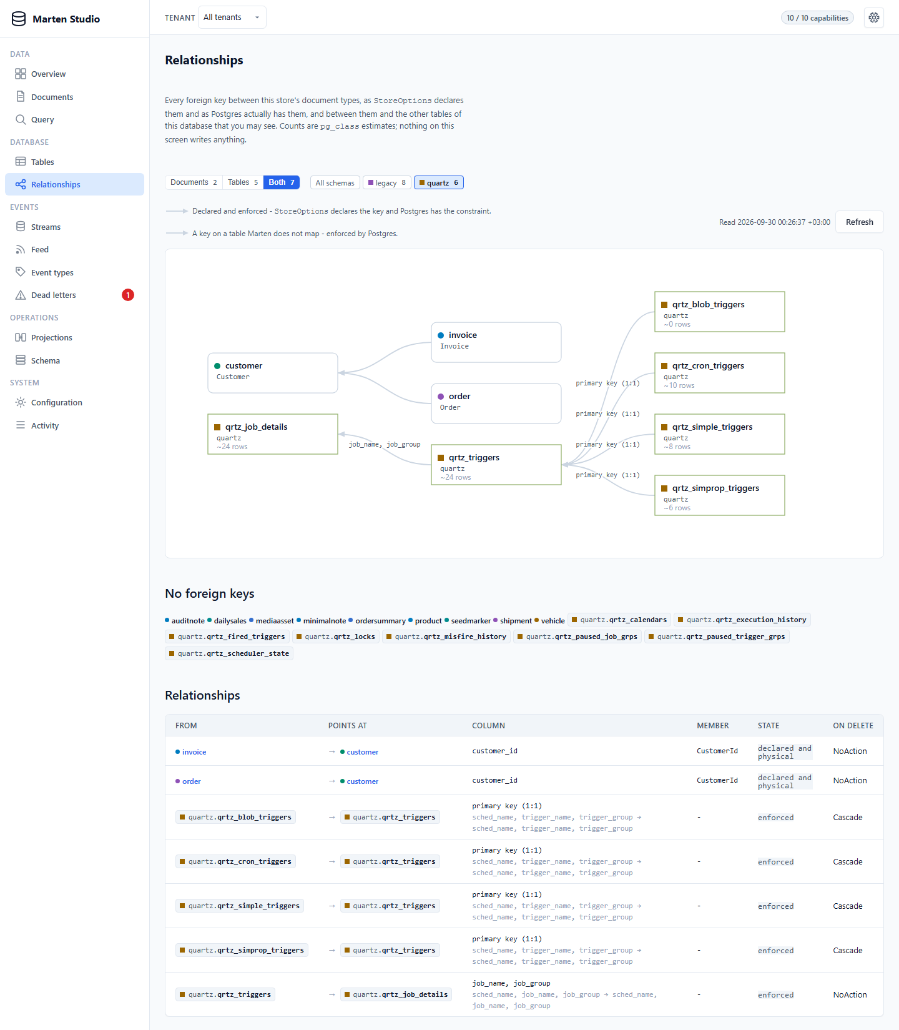Switch filter to Tables 5
The height and width of the screenshot is (1030, 899).
tap(243, 182)
